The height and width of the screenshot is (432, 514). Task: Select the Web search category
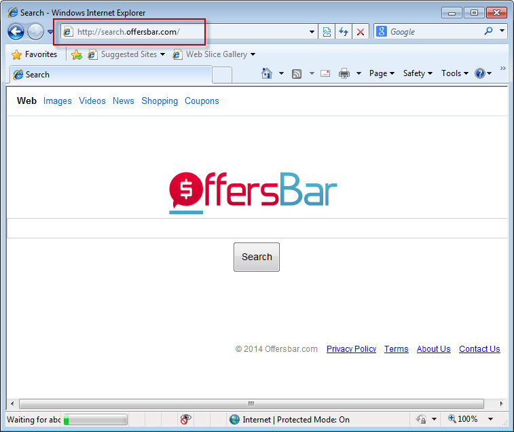tap(26, 101)
